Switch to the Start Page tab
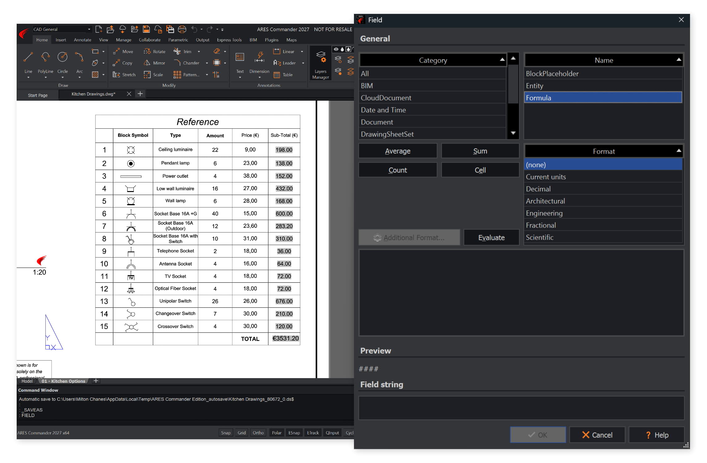The width and height of the screenshot is (707, 463). pyautogui.click(x=38, y=95)
